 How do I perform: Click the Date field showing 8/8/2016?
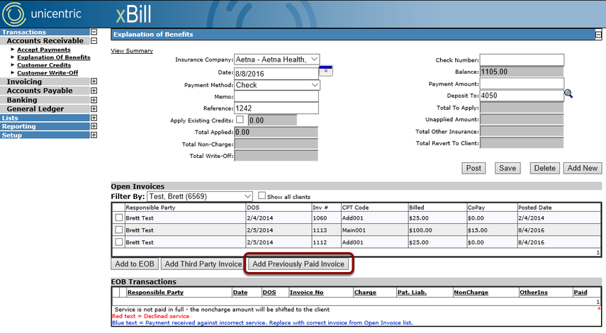276,74
